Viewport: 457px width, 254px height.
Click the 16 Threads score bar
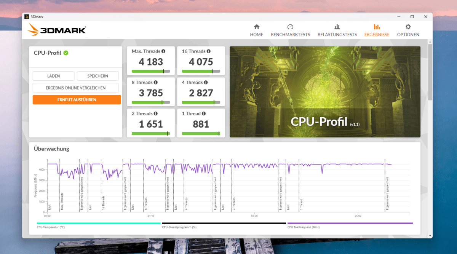coord(201,71)
